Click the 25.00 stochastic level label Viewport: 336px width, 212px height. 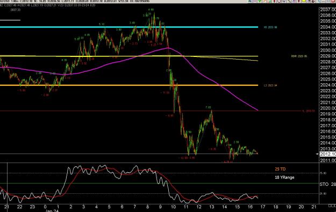323,194
